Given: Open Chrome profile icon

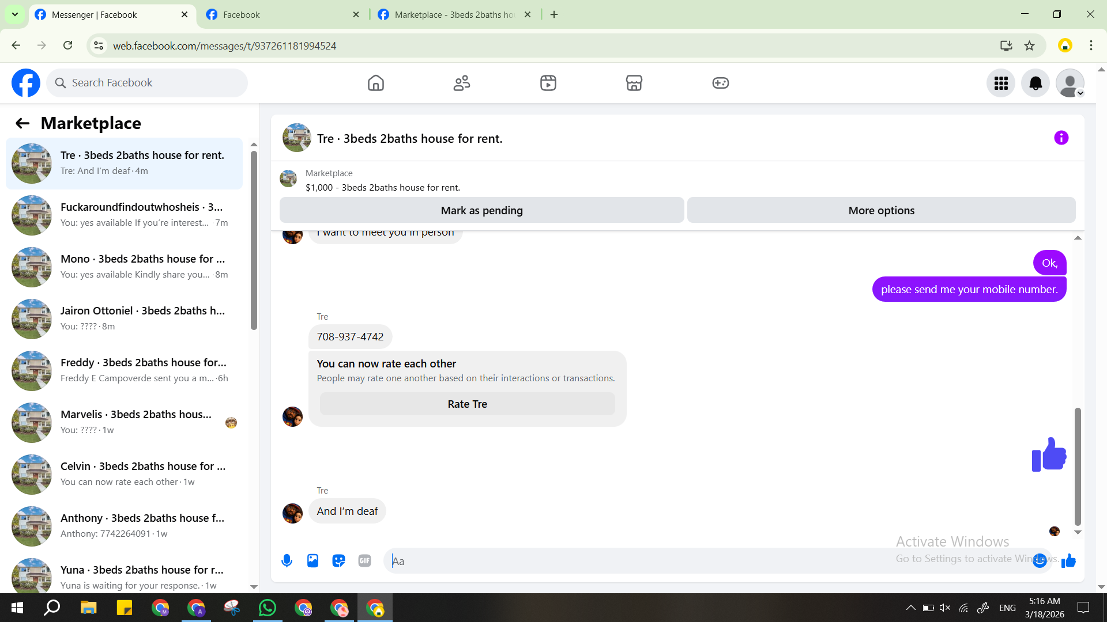Looking at the screenshot, I should pos(1065,45).
